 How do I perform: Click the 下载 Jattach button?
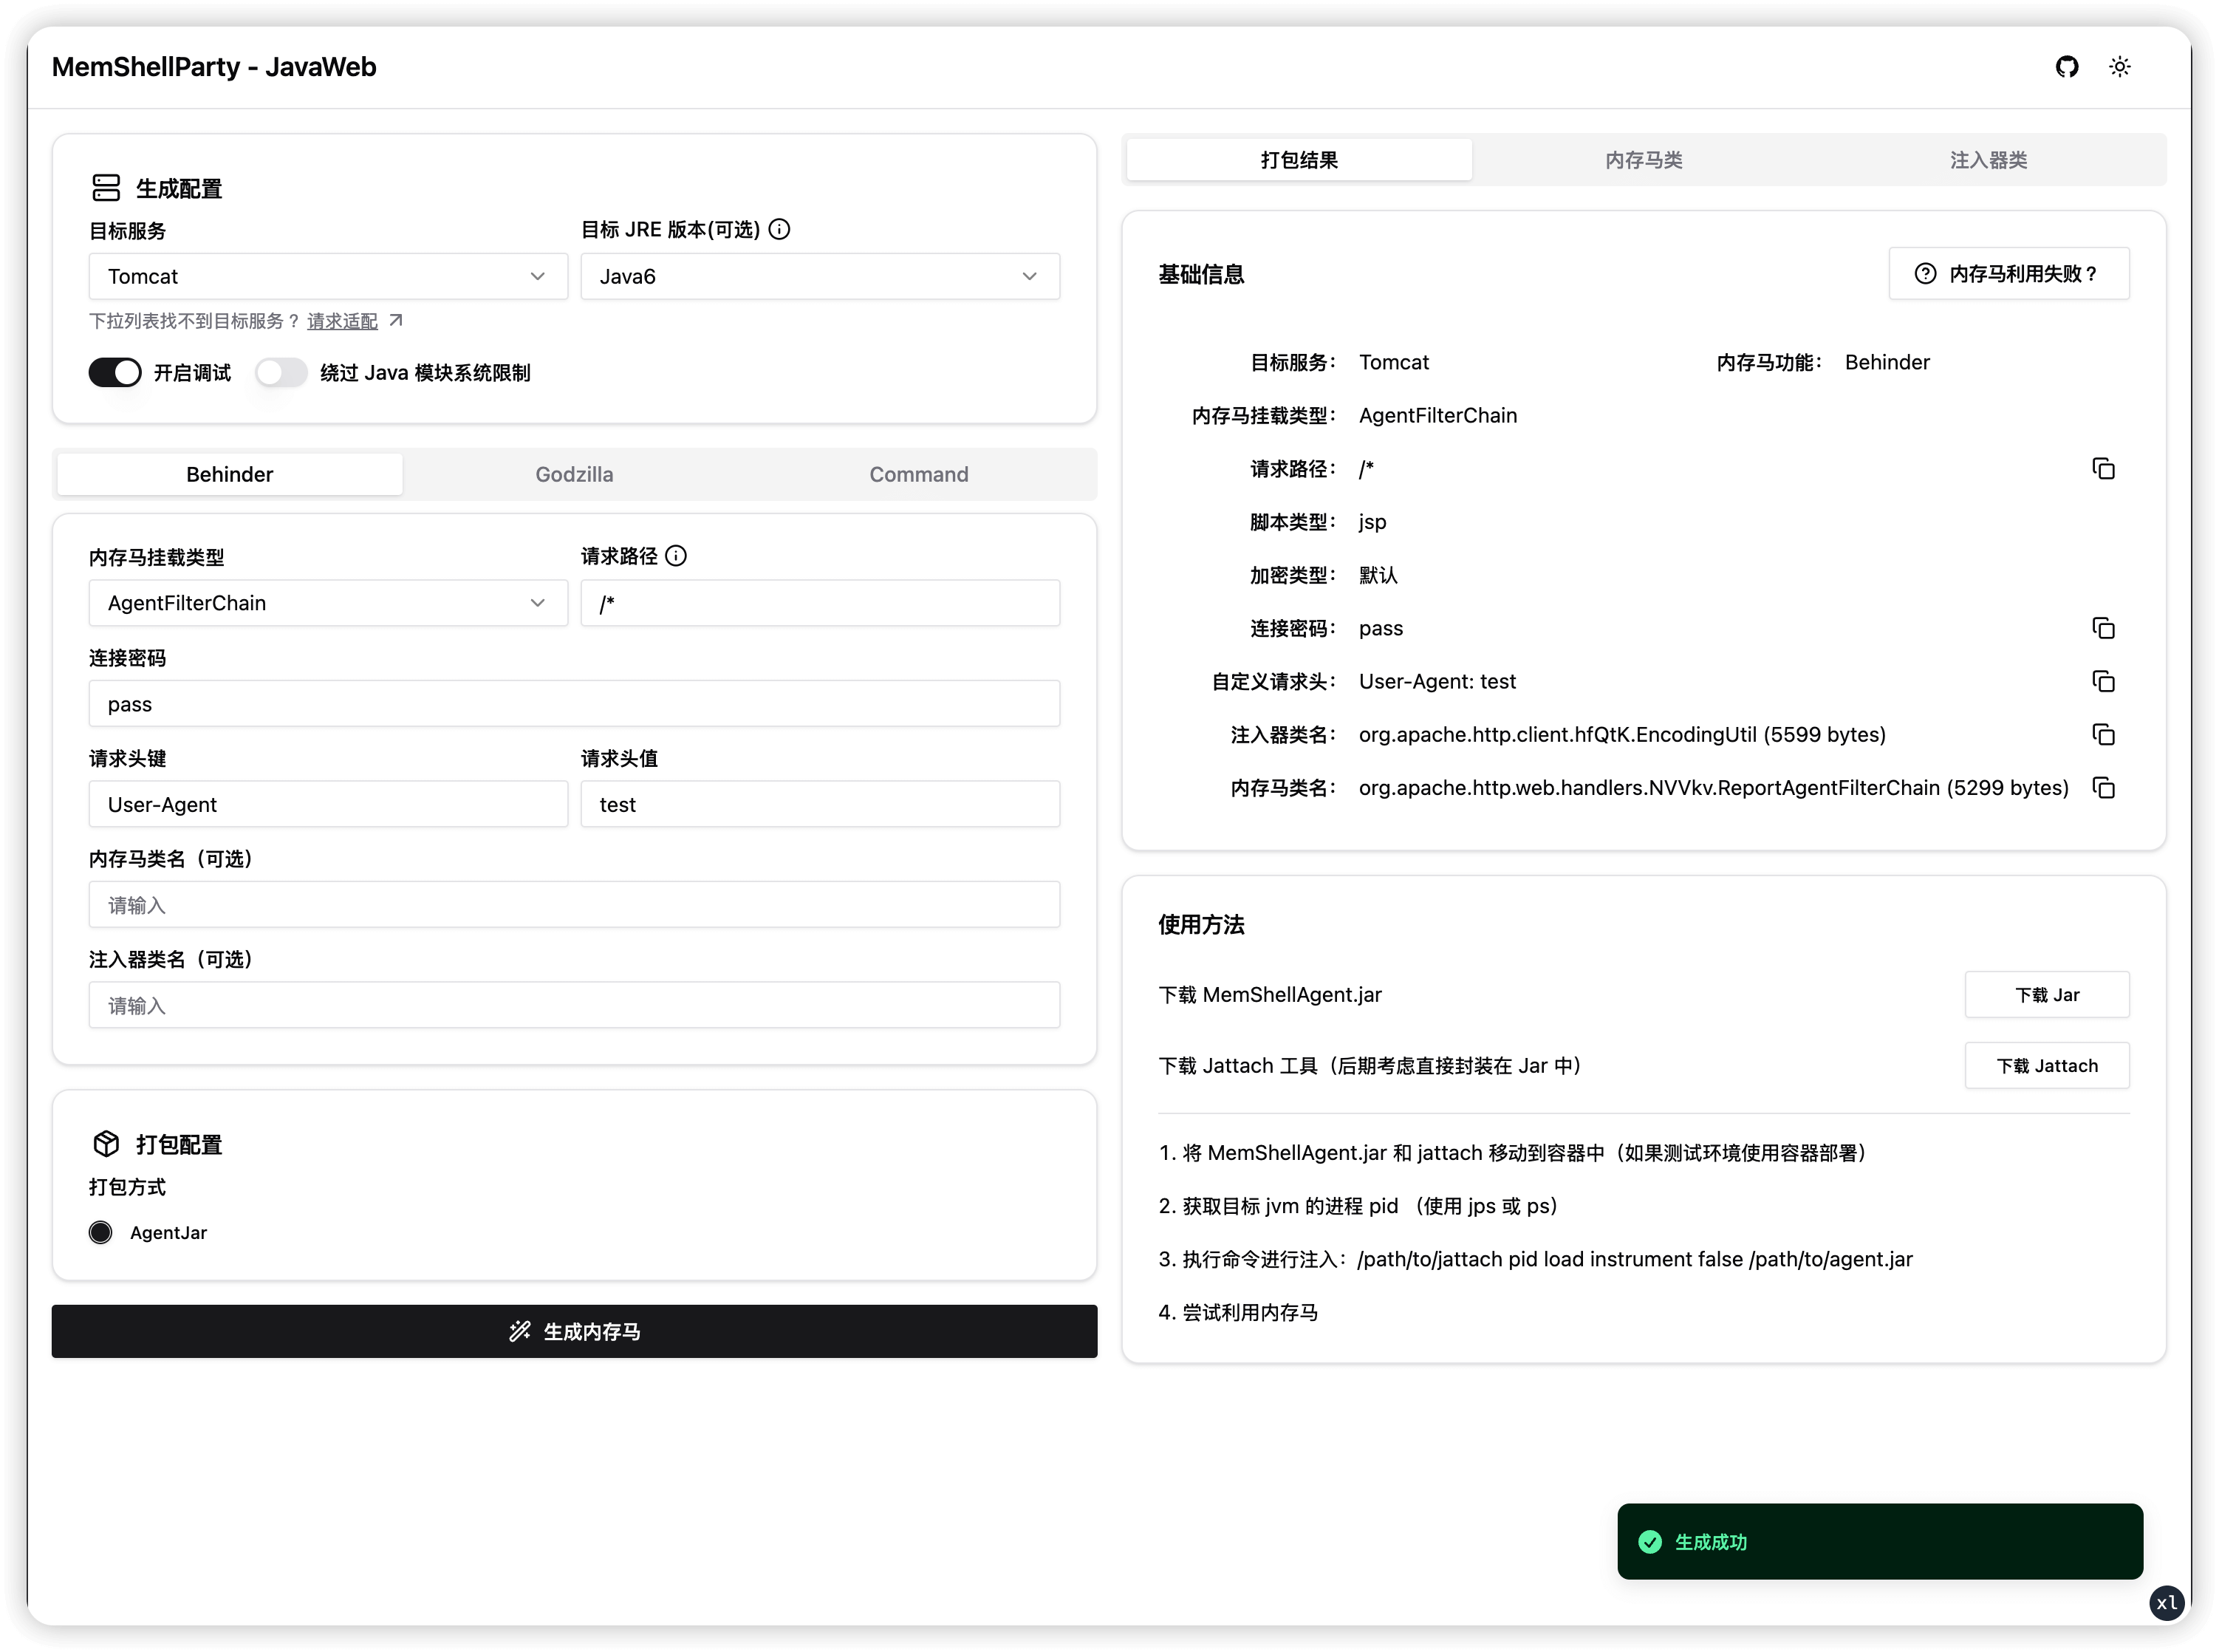point(2047,1066)
